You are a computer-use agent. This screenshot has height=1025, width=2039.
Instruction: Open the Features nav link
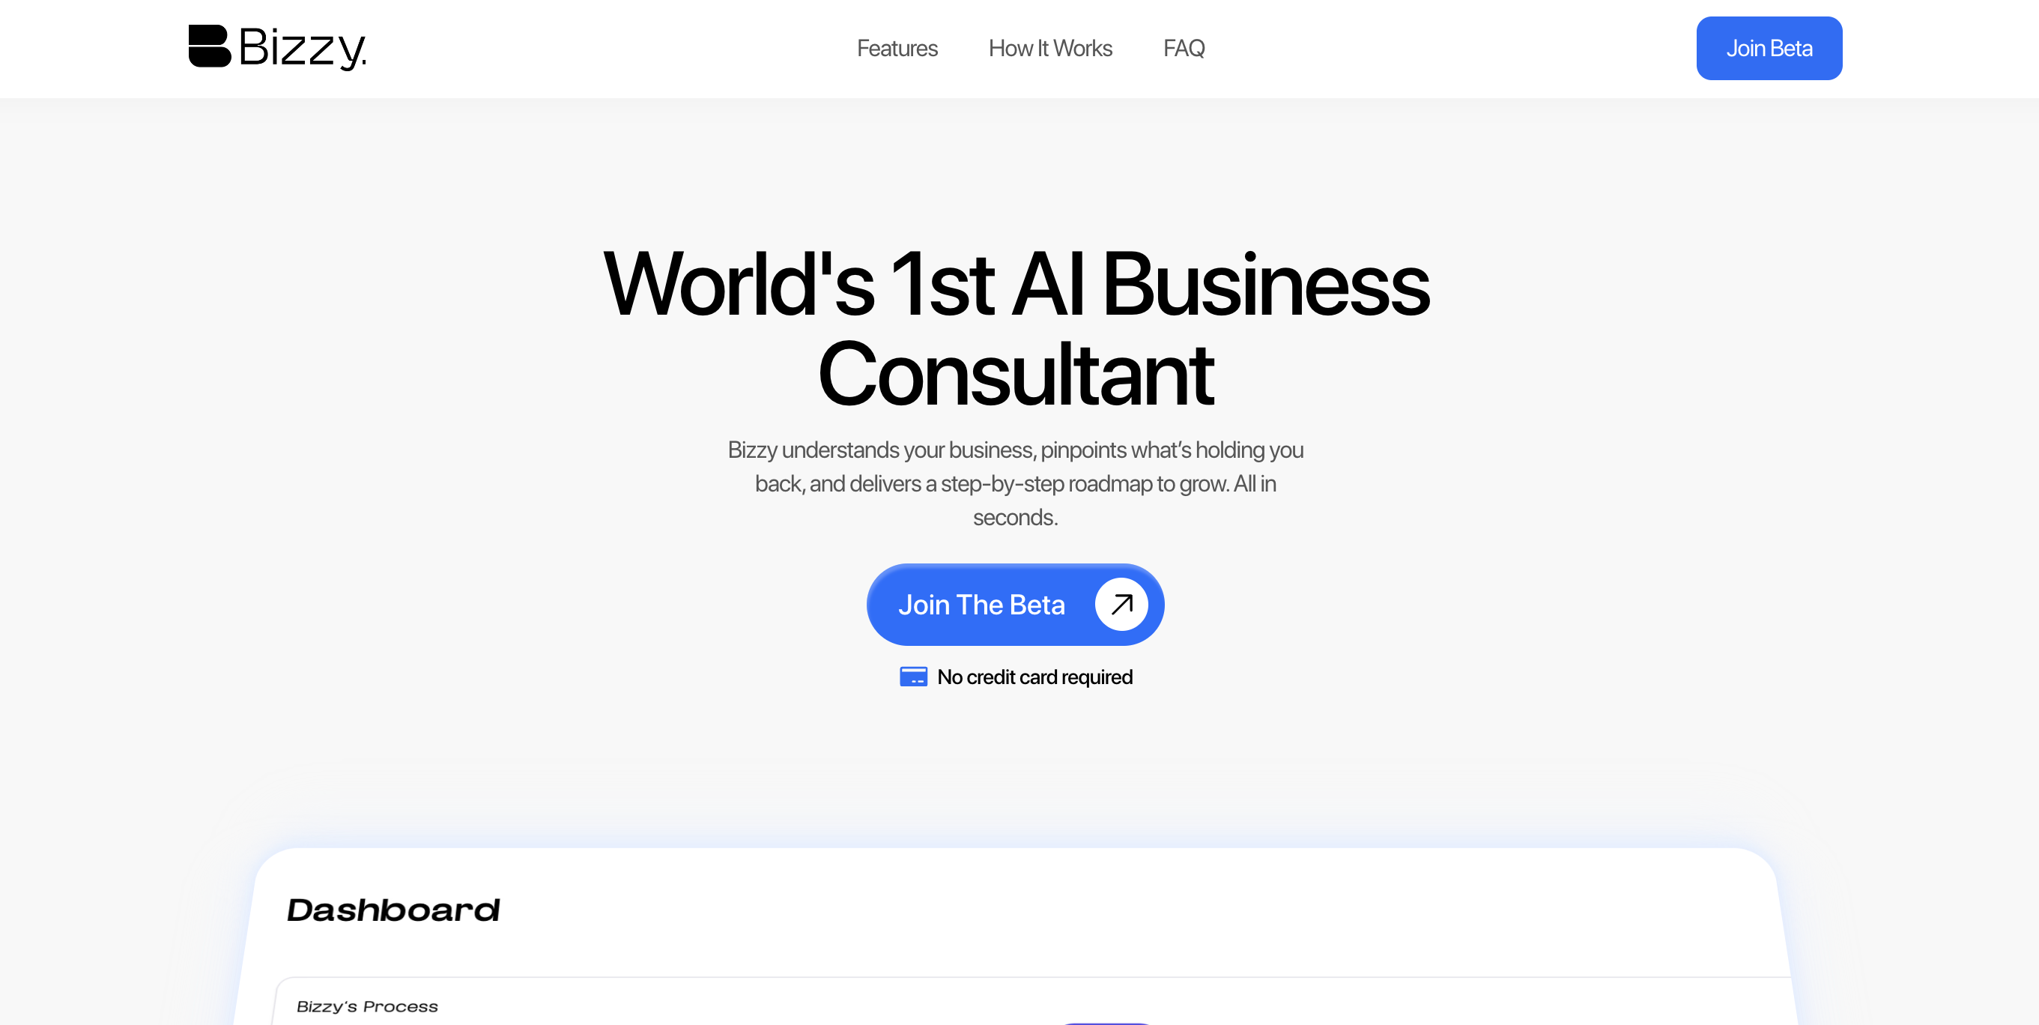pyautogui.click(x=897, y=48)
